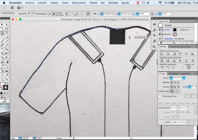Click first Alinear puntos de ancla button

162,54
